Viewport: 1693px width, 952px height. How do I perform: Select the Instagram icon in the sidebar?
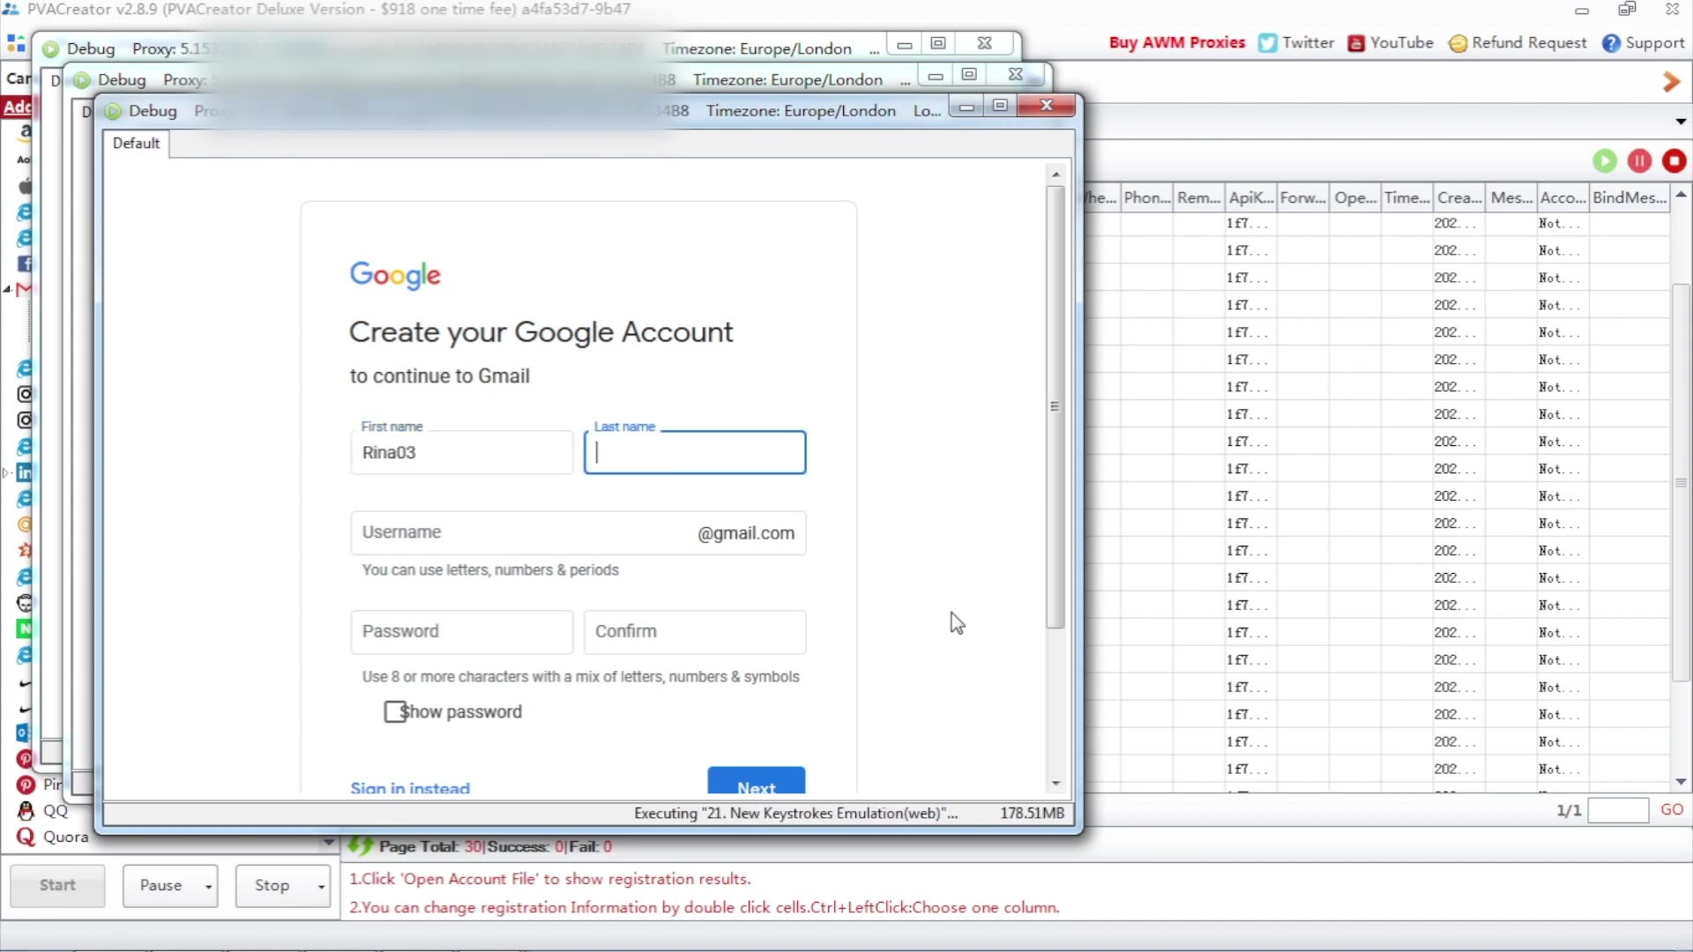click(x=26, y=395)
